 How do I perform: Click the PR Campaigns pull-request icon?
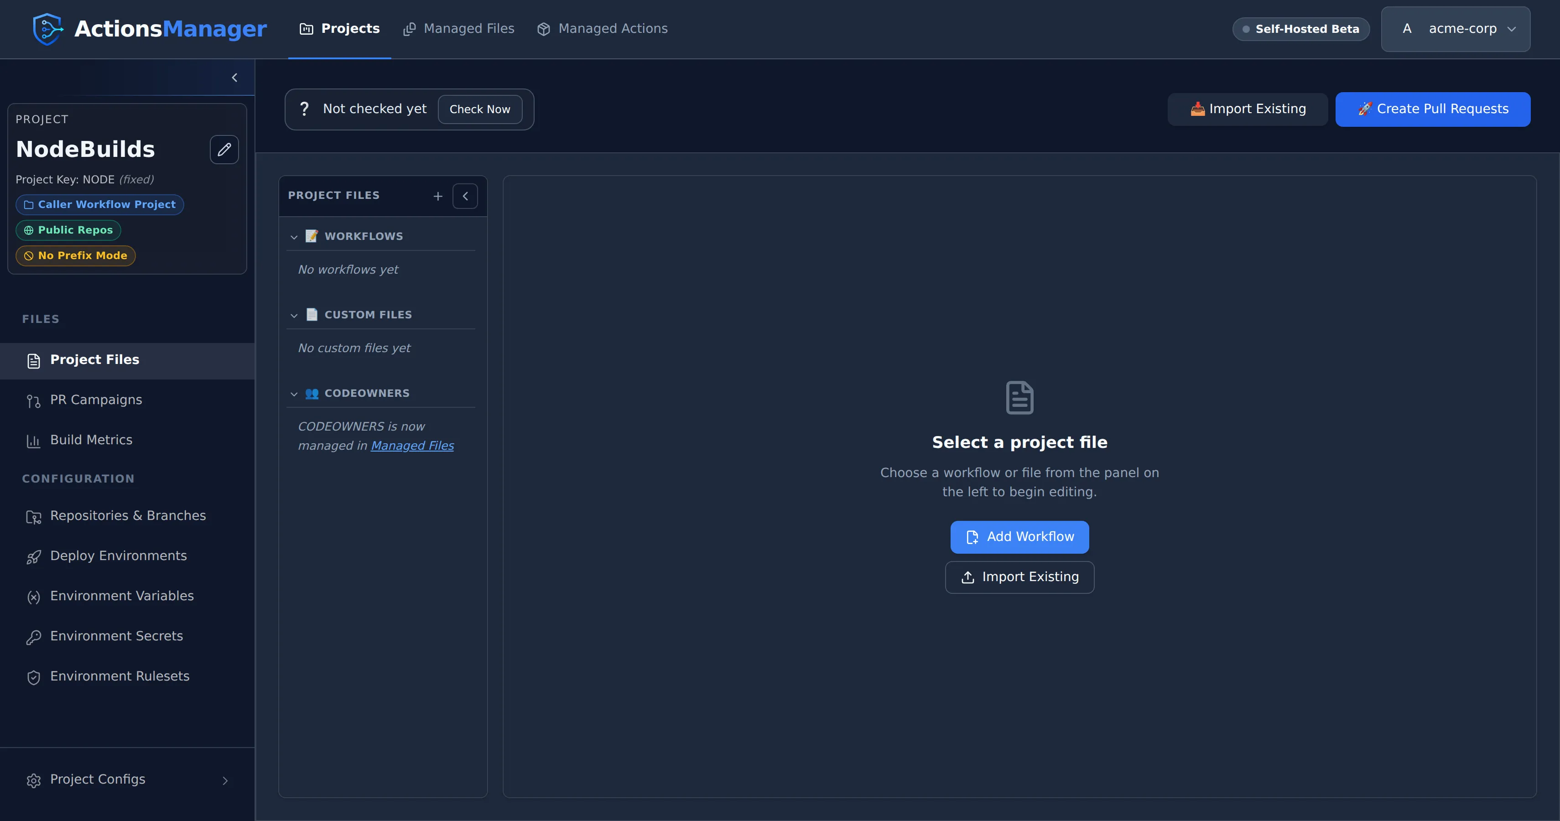click(33, 401)
